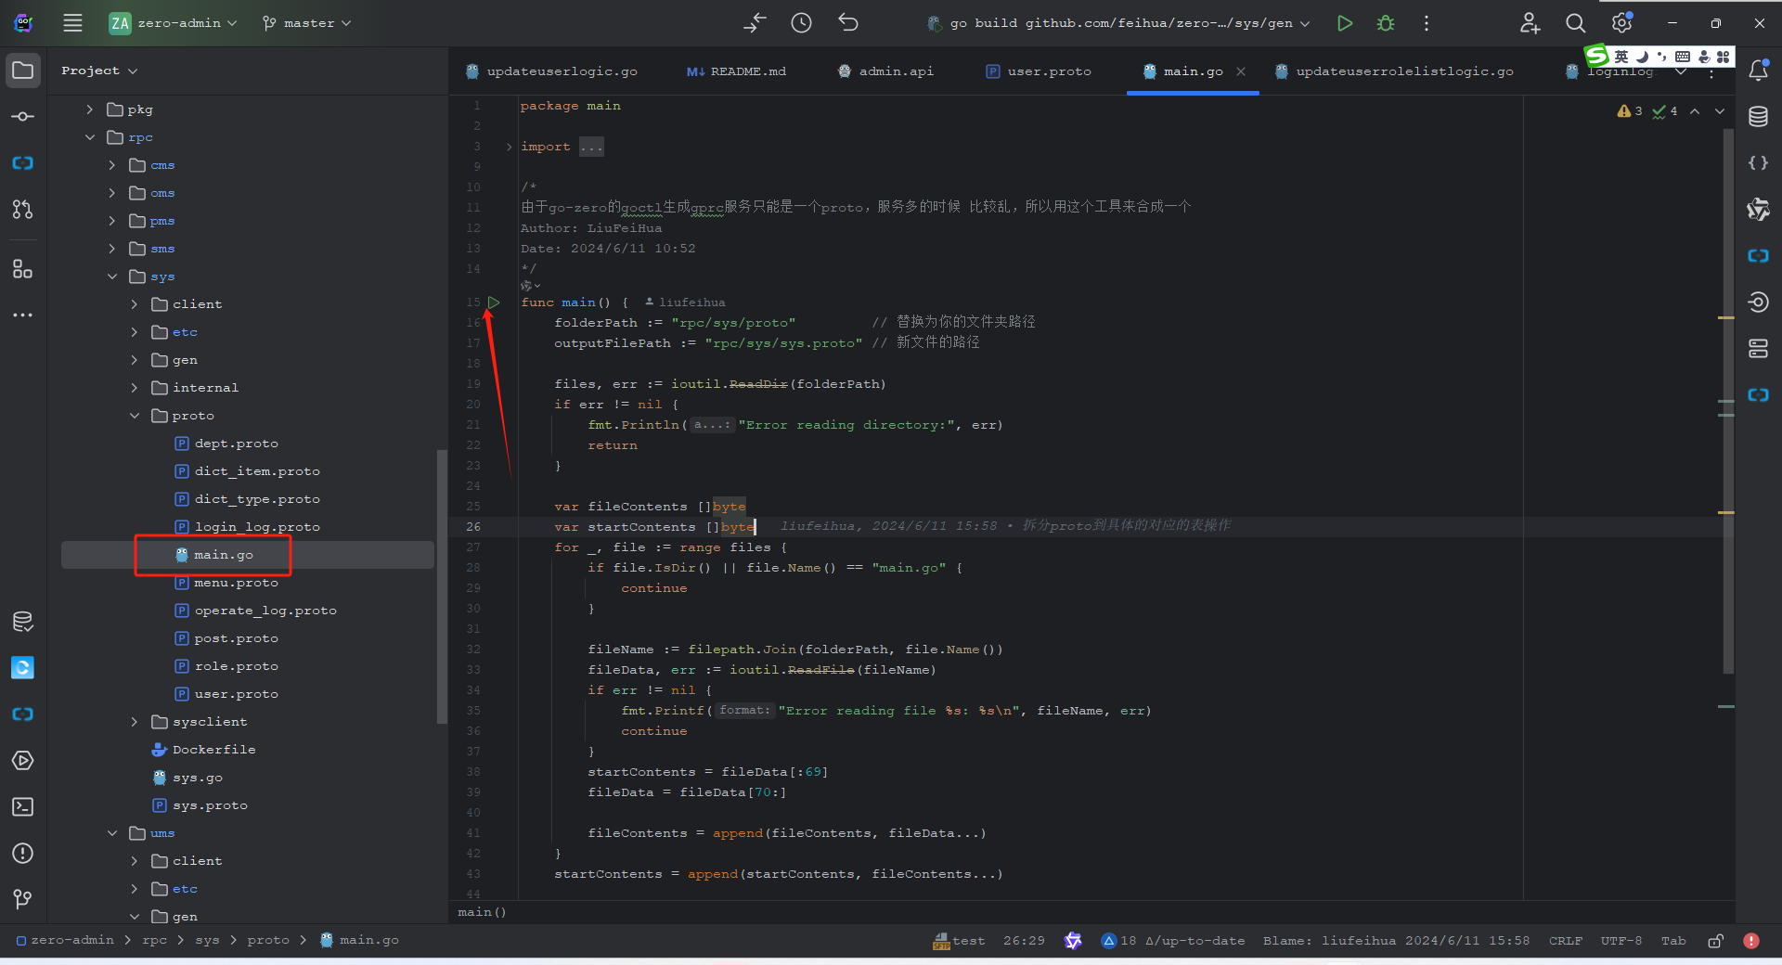The height and width of the screenshot is (965, 1782).
Task: Switch to user.proto tab
Action: pyautogui.click(x=1039, y=71)
